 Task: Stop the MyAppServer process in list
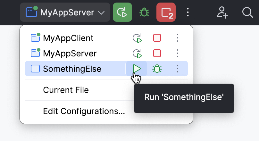(157, 53)
